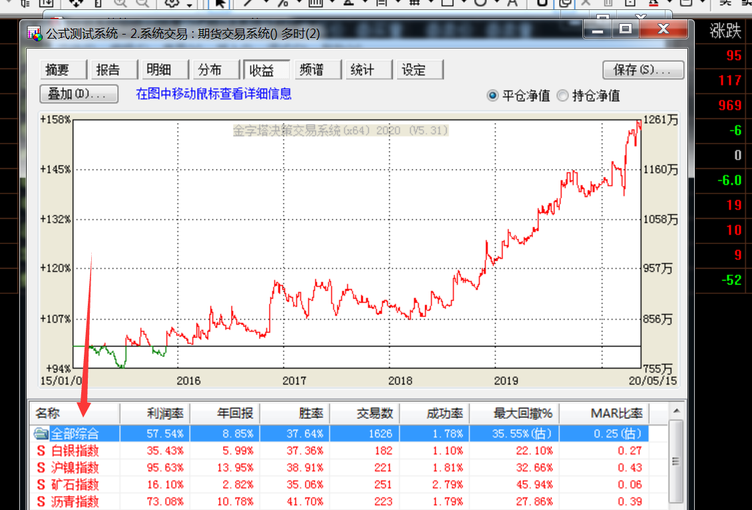Click the 公式测试系统 title bar app icon
Screen dimensions: 752x510
(35, 33)
